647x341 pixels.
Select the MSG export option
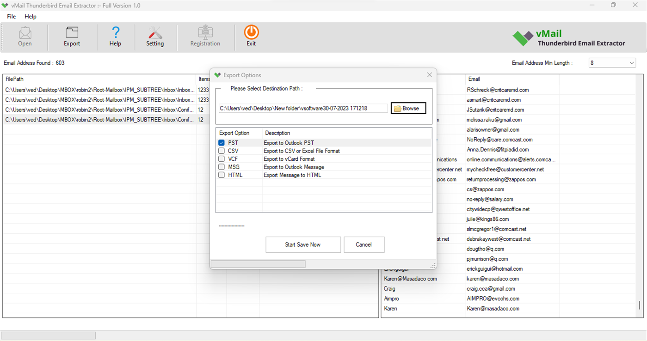tap(222, 167)
